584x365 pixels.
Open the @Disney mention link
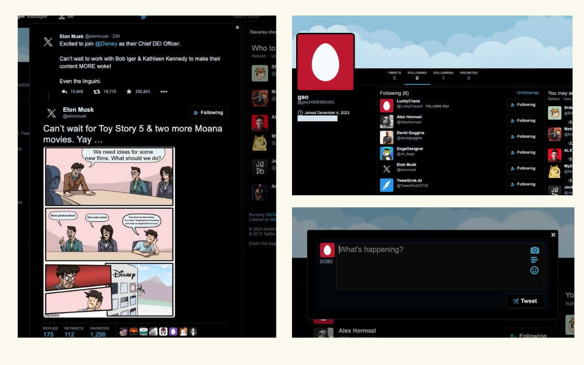[x=106, y=44]
